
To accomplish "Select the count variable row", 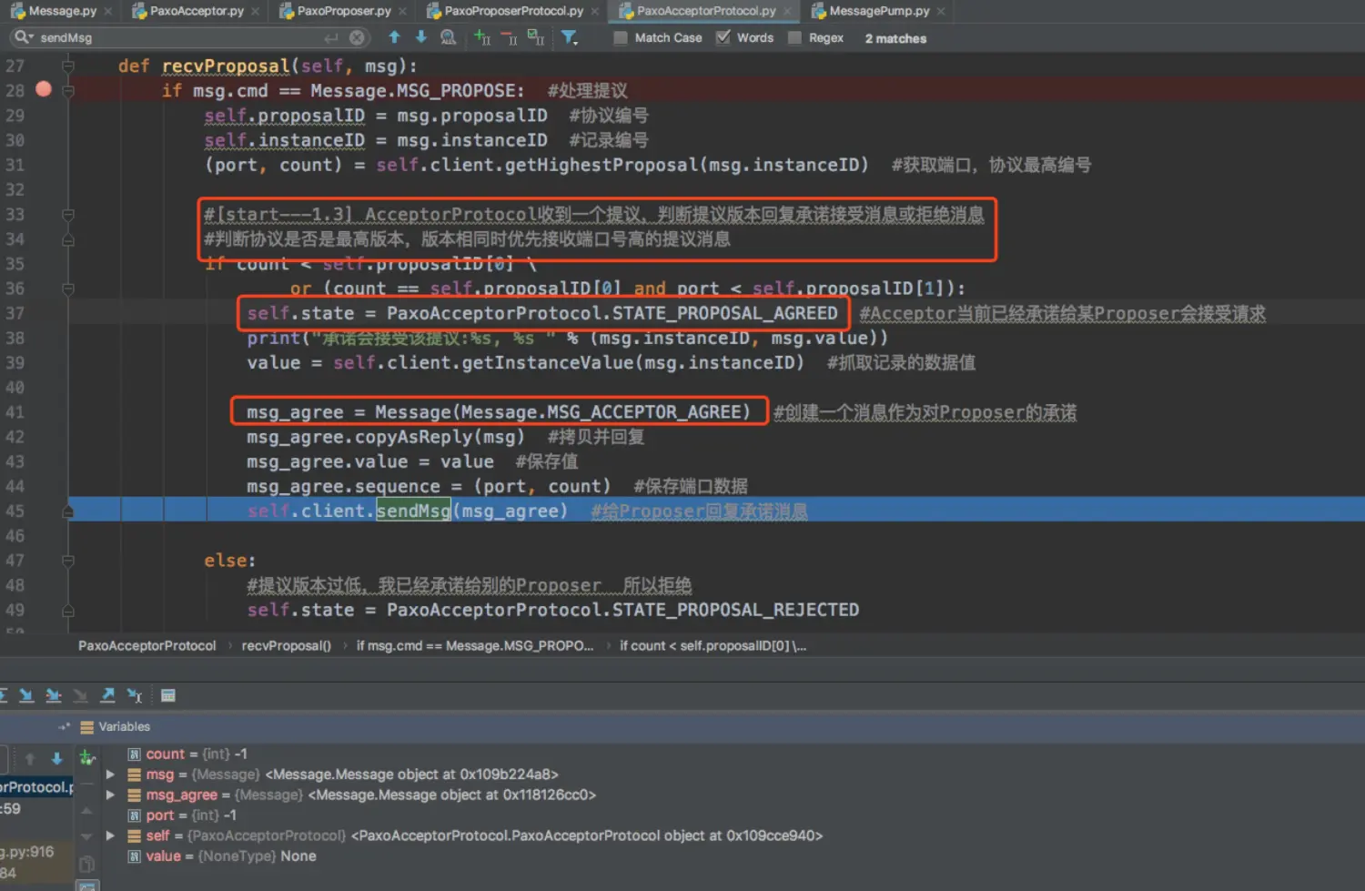I will pos(197,754).
